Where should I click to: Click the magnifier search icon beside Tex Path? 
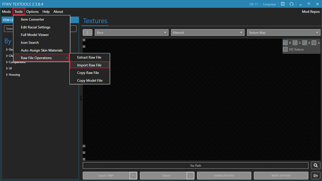click(315, 165)
